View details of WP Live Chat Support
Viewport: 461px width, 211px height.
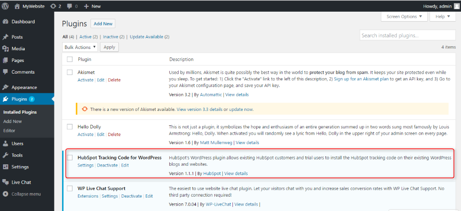click(x=246, y=204)
